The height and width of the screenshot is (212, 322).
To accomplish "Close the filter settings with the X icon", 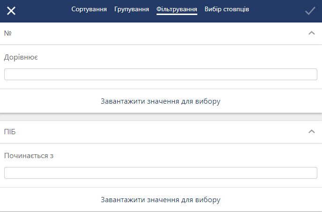I will (11, 11).
